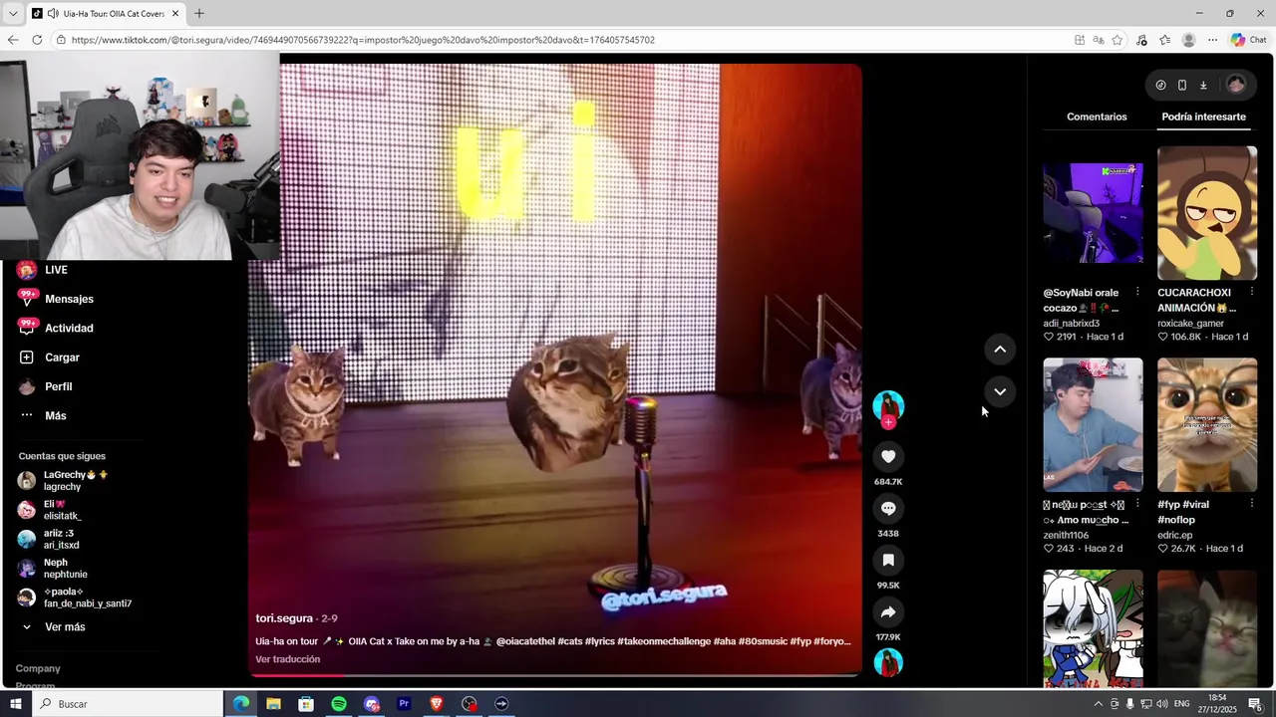Click the download desktop app icon
The image size is (1276, 717).
[x=1203, y=85]
